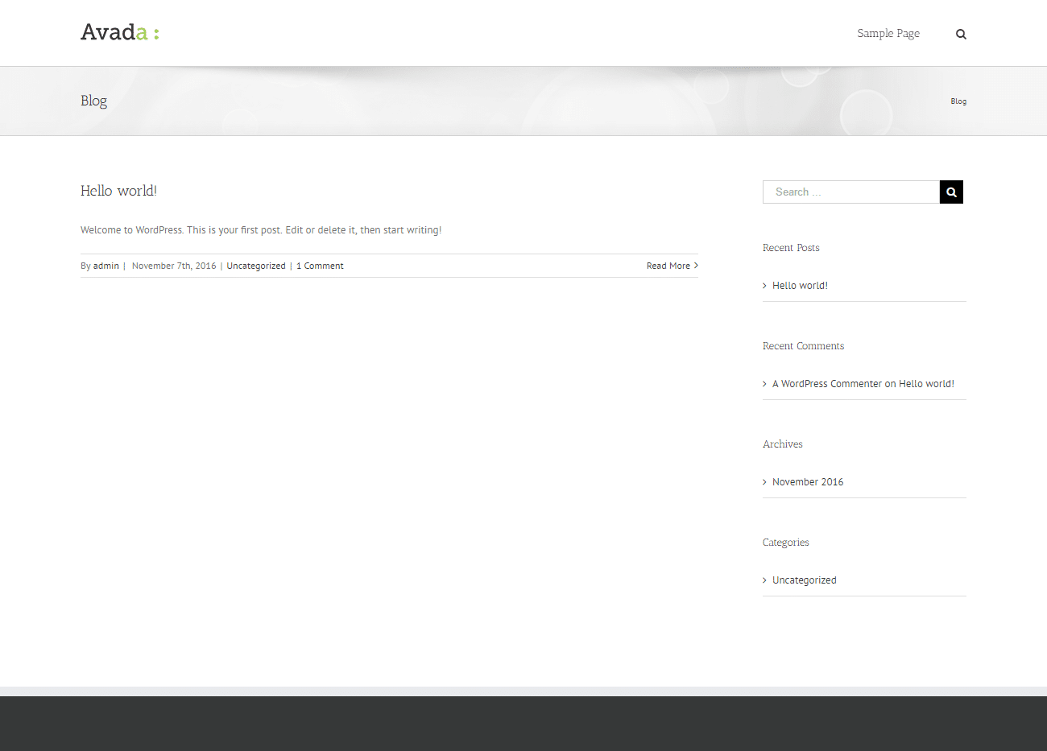Submit search using black magnifier button
Screen dimensions: 1047x751
951,192
